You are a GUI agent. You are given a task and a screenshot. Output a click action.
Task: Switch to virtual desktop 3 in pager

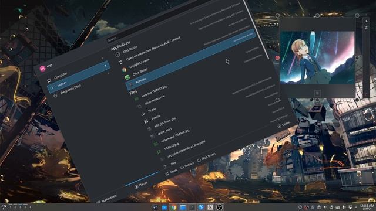point(21,207)
